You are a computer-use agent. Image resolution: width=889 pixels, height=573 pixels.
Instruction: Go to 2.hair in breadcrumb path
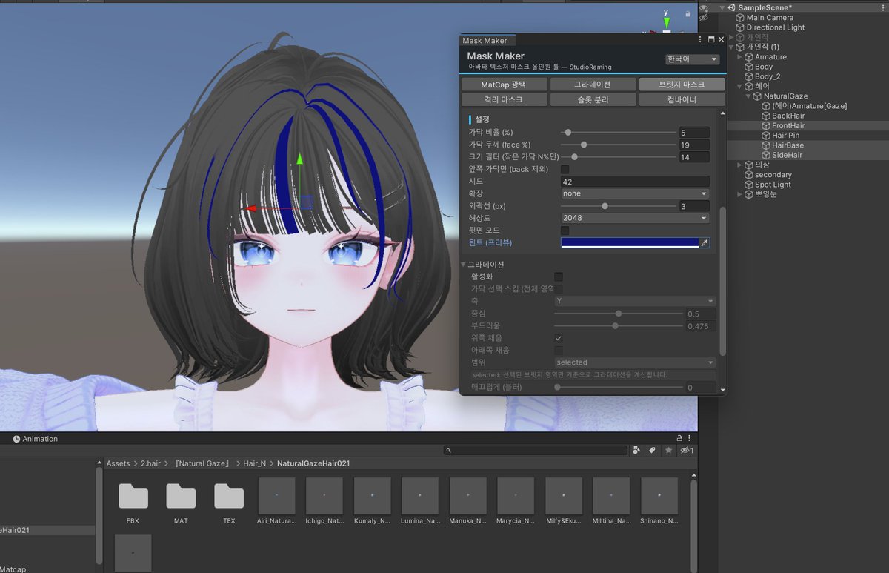point(150,463)
